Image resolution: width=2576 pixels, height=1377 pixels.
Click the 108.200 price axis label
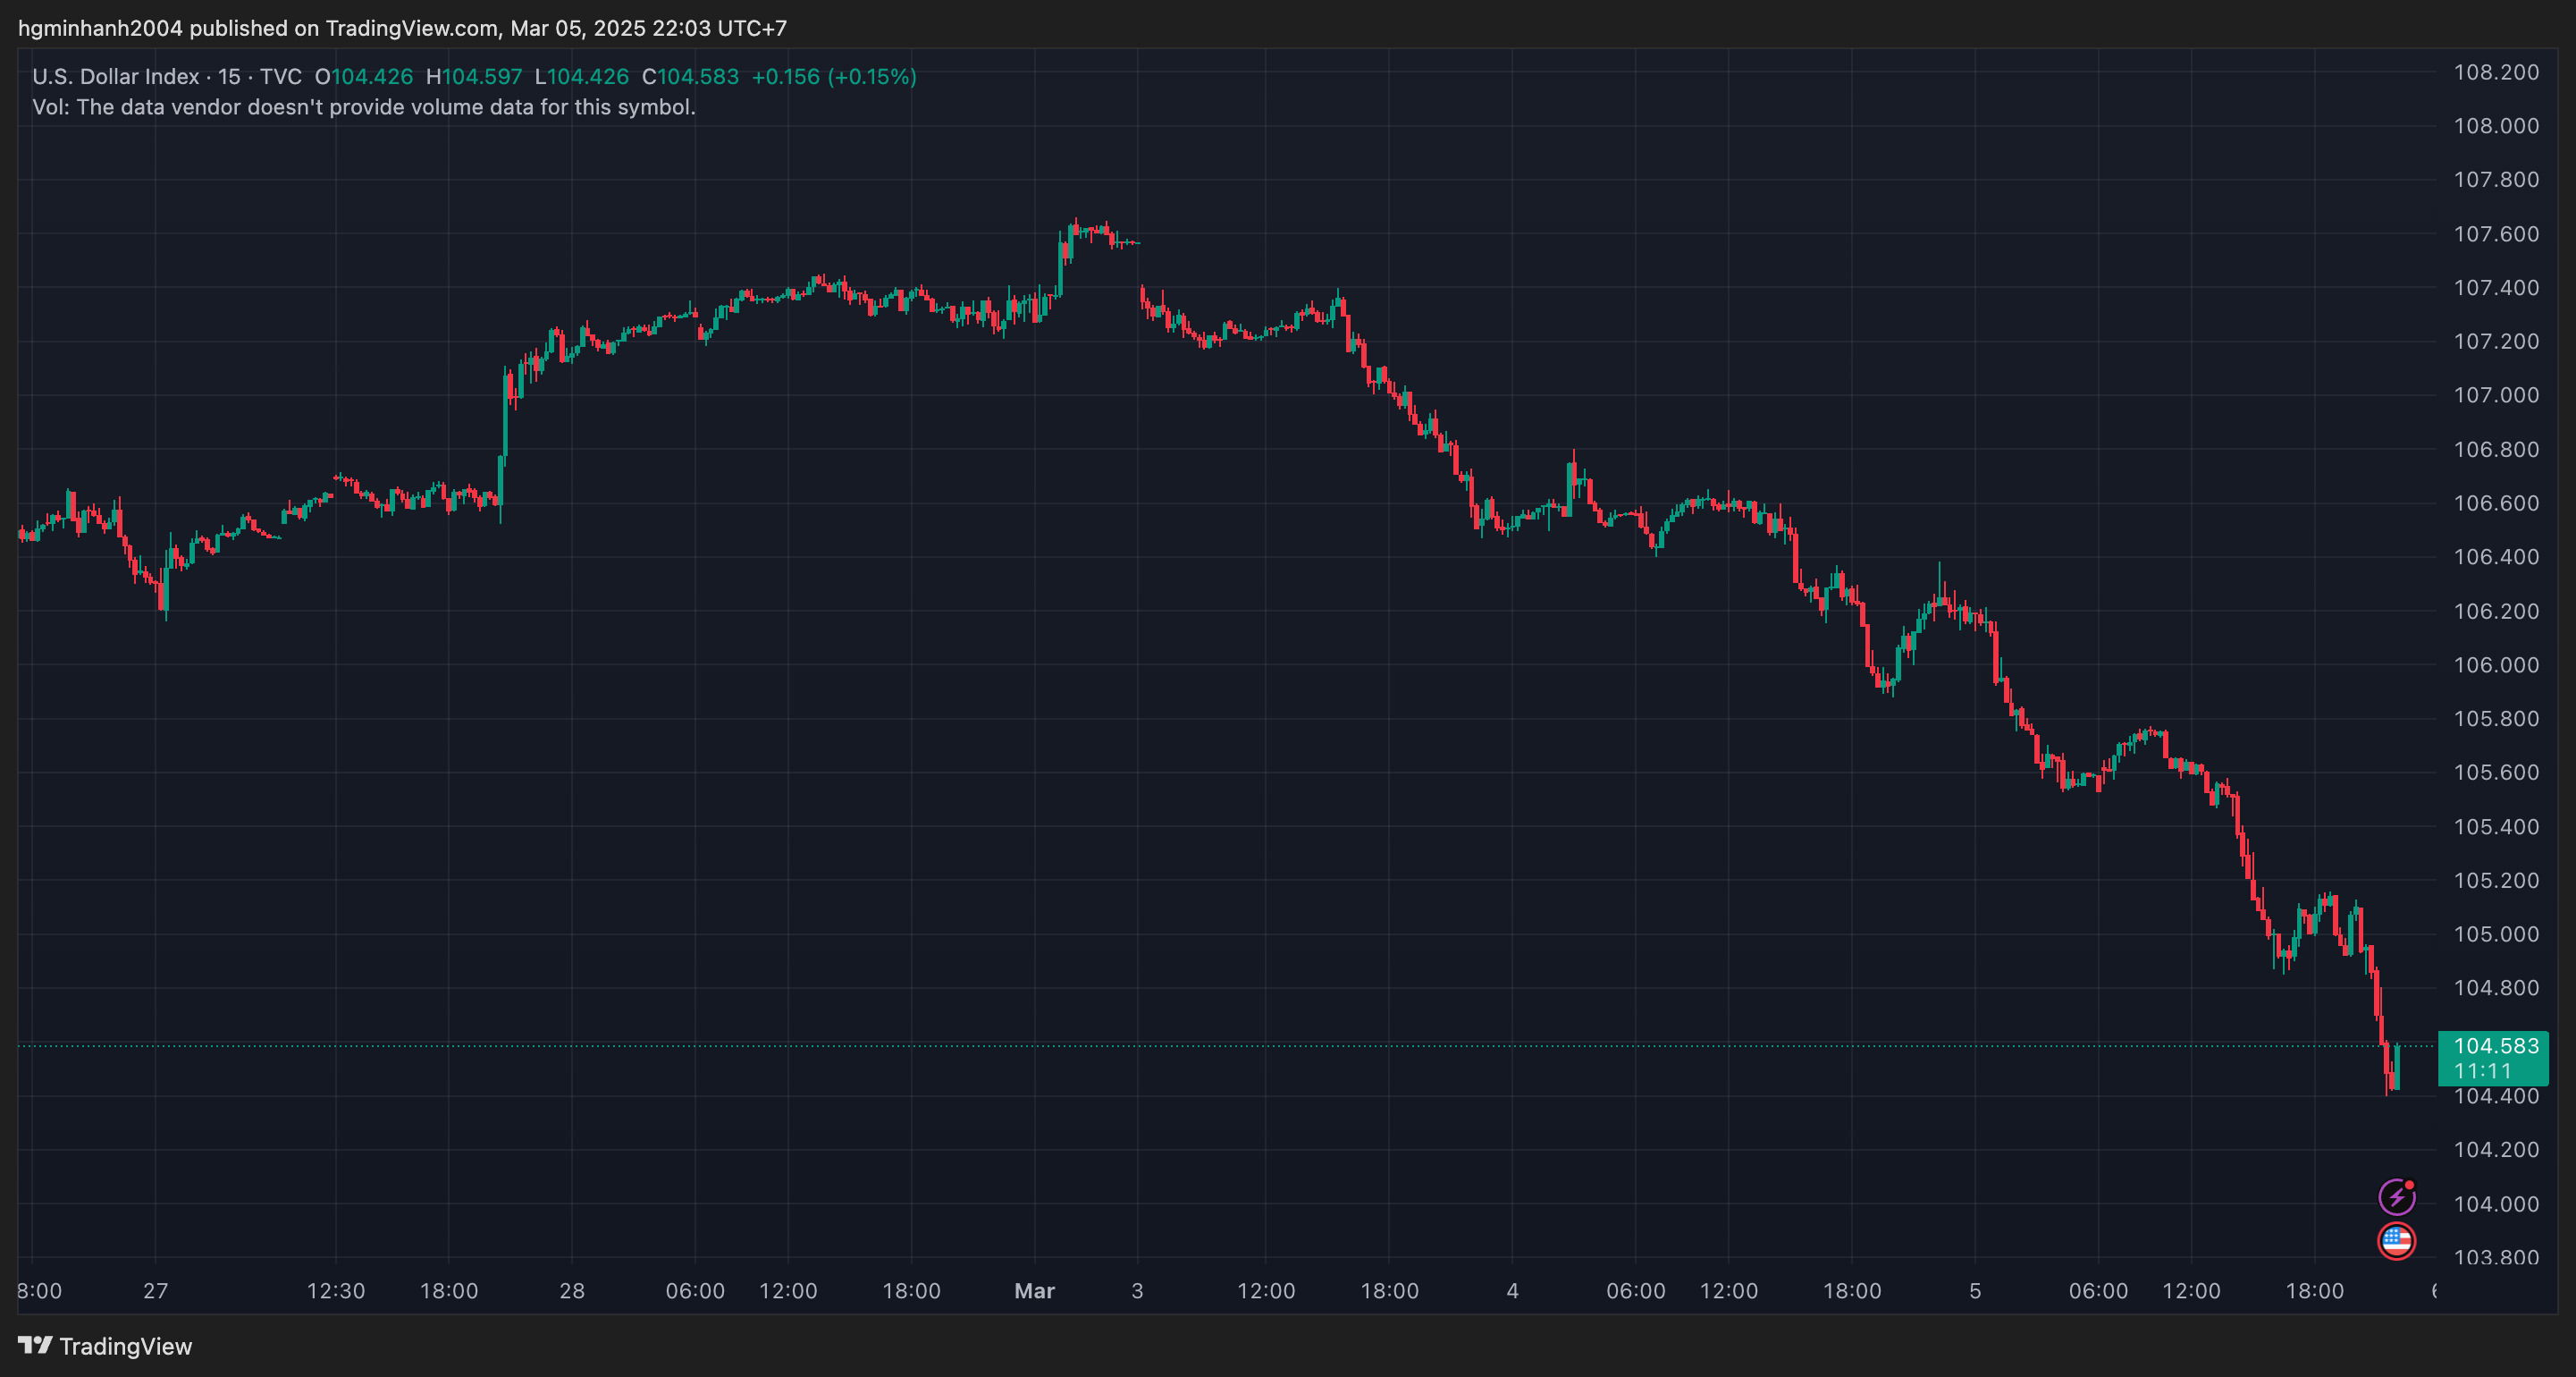coord(2496,72)
